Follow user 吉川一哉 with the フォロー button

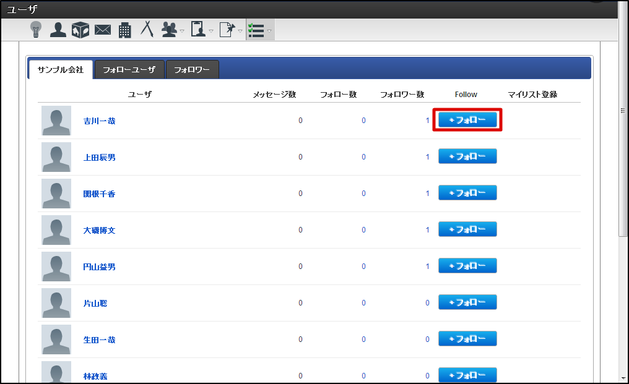point(467,120)
